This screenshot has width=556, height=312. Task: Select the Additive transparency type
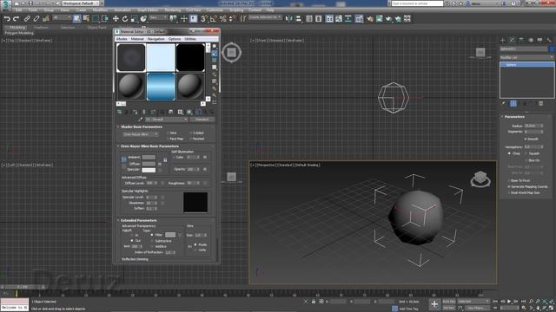(152, 246)
